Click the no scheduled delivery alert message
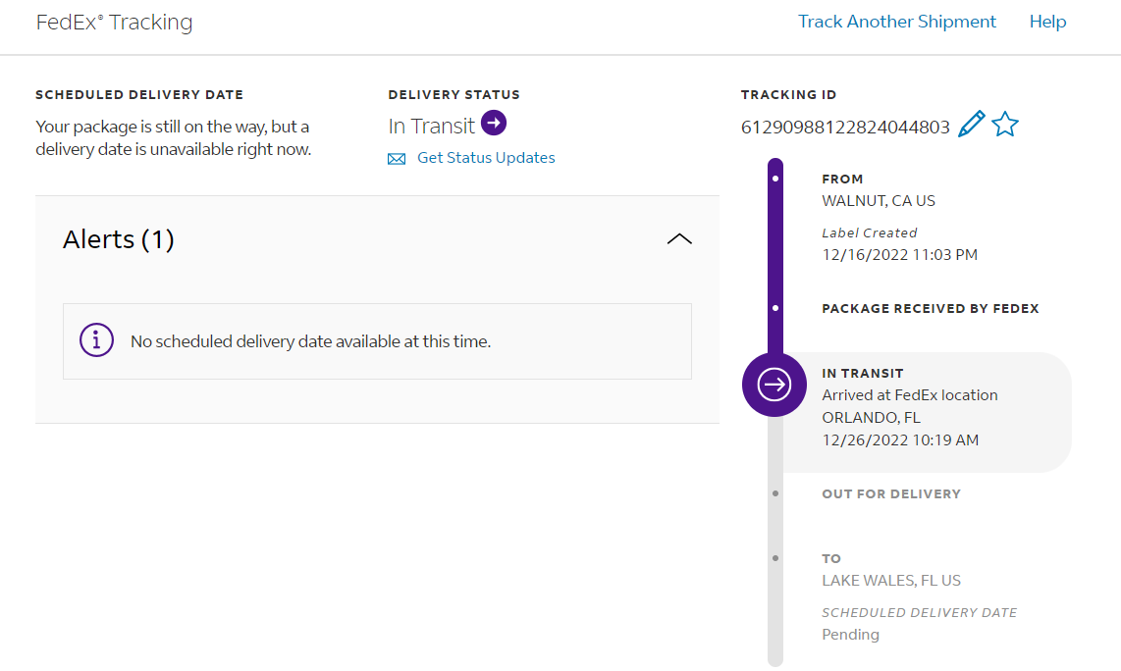The image size is (1121, 671). pos(310,342)
